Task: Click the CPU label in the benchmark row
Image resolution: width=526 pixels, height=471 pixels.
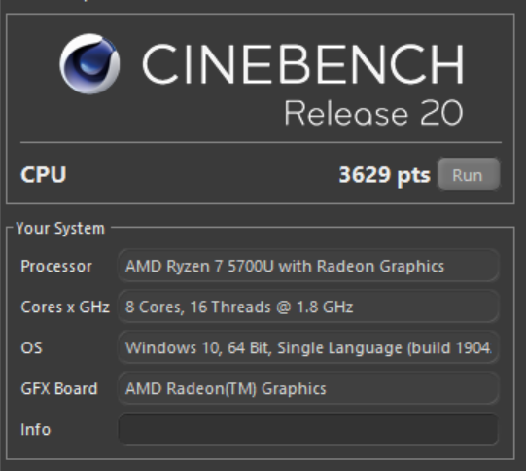Action: point(44,174)
